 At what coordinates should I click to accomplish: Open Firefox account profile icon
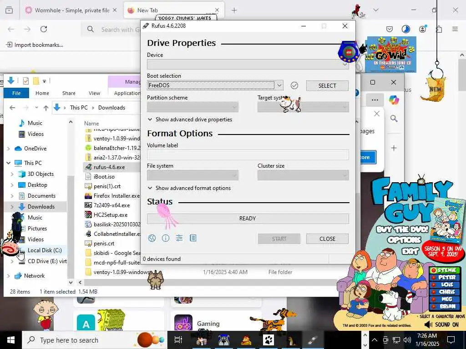(x=422, y=29)
